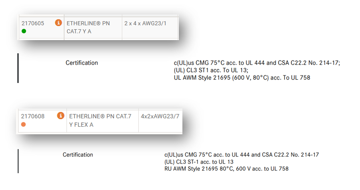
Task: Click the info icon beside article 2170605
Action: pos(58,23)
